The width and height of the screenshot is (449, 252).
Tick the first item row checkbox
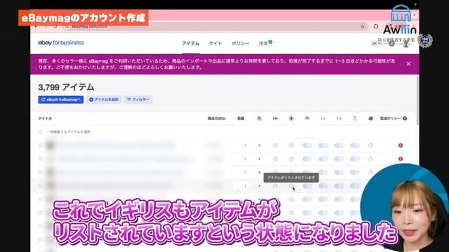pyautogui.click(x=40, y=146)
